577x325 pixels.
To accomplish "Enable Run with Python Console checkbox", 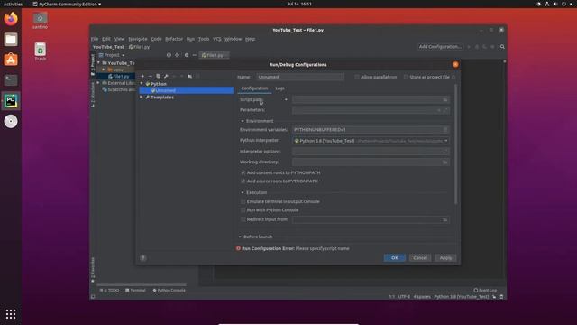I will pyautogui.click(x=243, y=210).
